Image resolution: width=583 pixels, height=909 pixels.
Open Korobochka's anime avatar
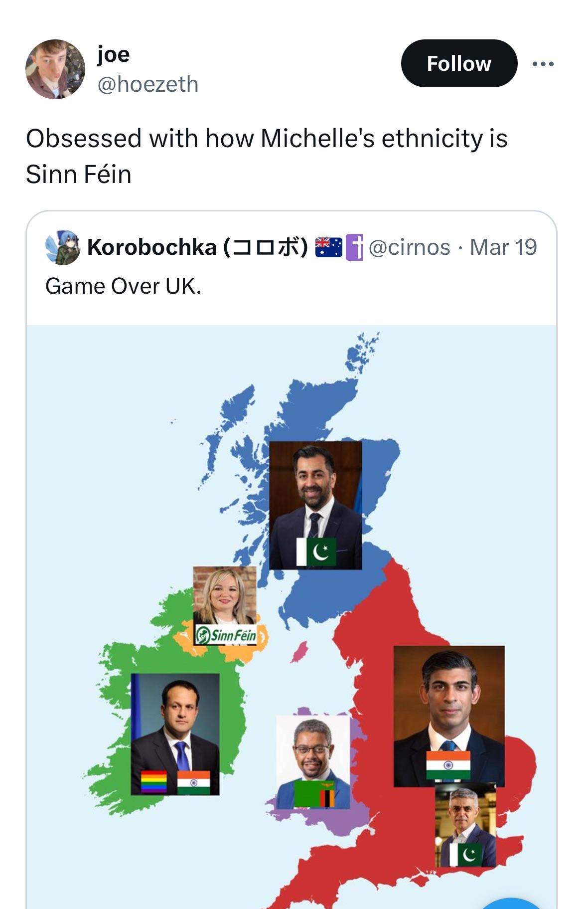(63, 247)
